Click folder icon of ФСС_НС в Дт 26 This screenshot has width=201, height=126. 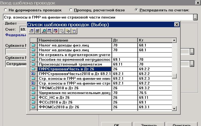point(34,97)
